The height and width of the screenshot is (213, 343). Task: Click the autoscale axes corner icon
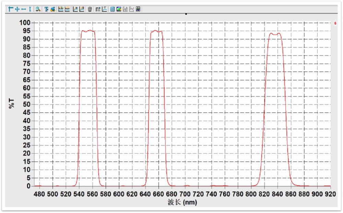tap(11, 9)
